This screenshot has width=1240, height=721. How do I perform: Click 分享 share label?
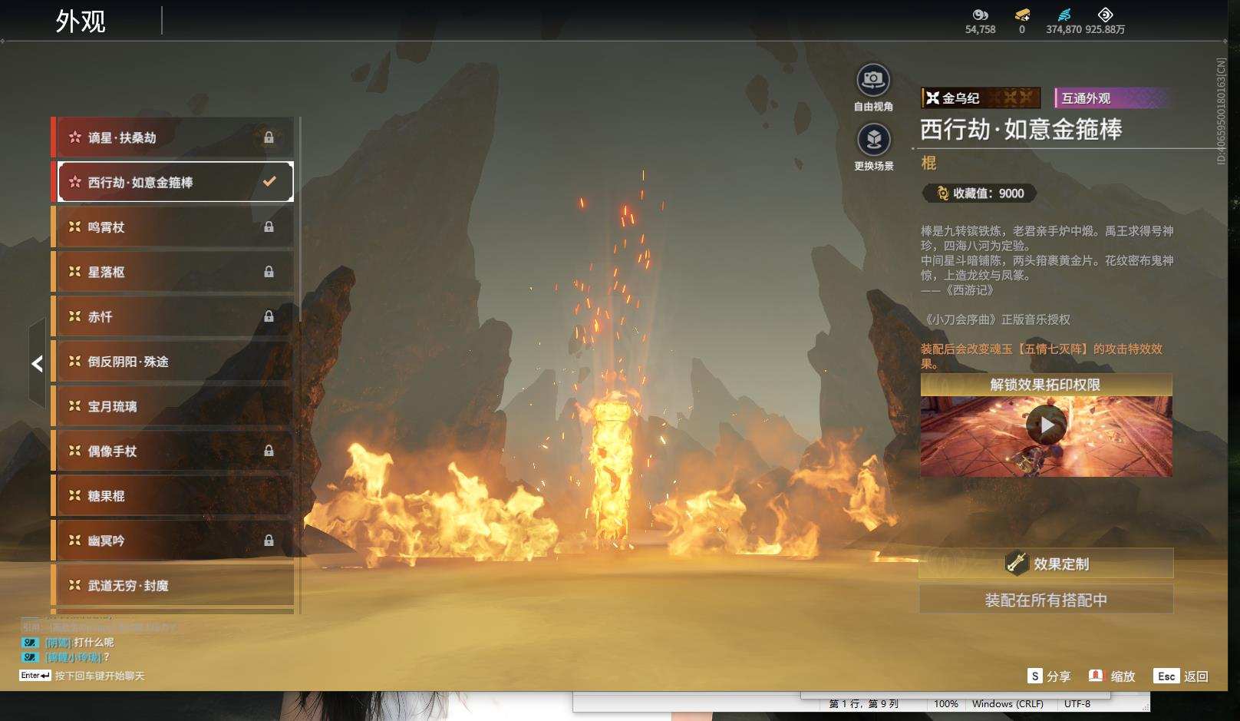tap(1058, 676)
